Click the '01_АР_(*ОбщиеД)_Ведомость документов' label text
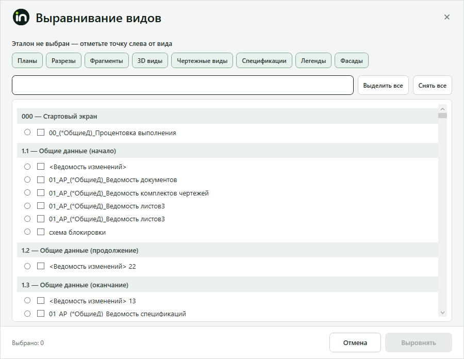Viewport: 464px width, 359px height. point(113,180)
